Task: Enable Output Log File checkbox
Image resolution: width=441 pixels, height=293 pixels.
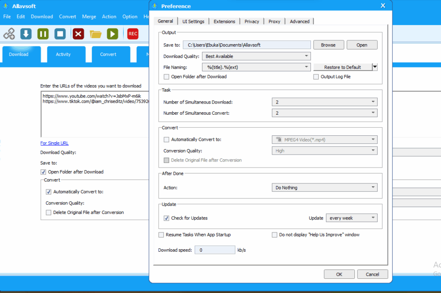Action: click(316, 77)
